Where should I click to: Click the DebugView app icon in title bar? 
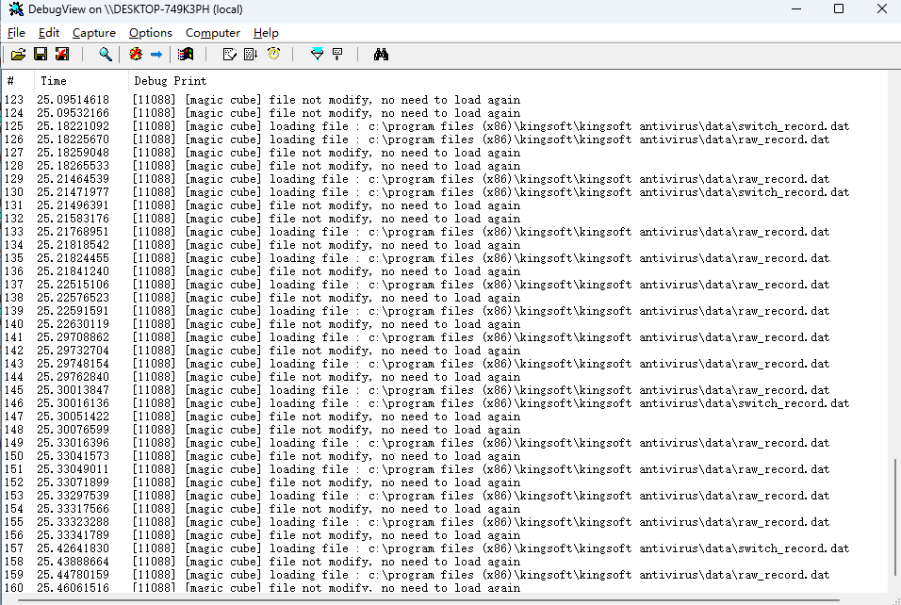[x=16, y=9]
